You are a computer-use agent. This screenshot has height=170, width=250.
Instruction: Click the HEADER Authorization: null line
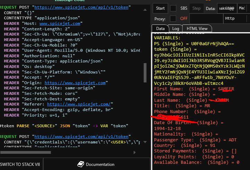click(x=39, y=56)
